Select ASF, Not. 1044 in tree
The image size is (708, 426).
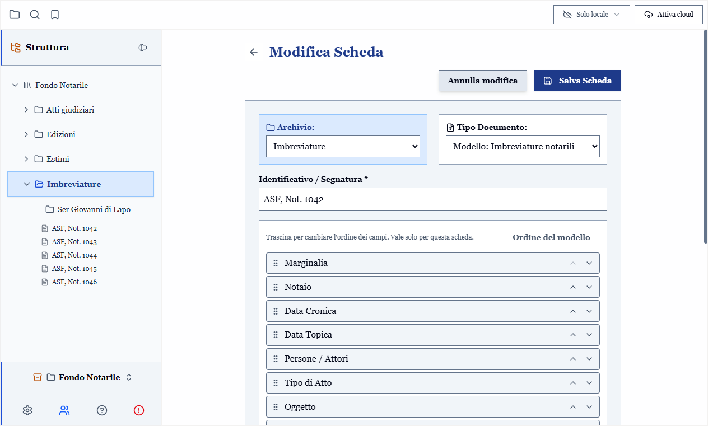pyautogui.click(x=74, y=255)
